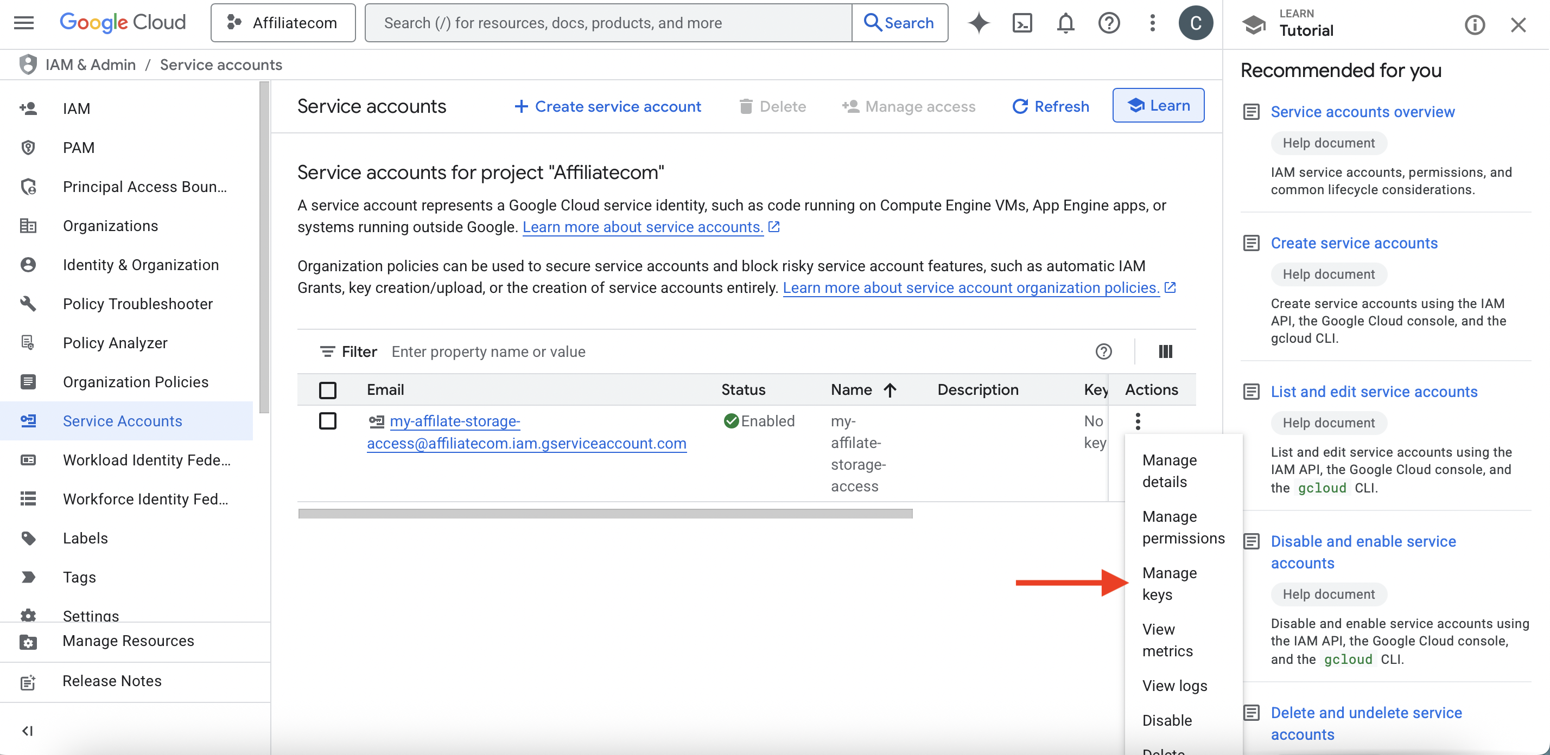Image resolution: width=1550 pixels, height=755 pixels.
Task: Focus the Filter property input
Action: pos(734,351)
